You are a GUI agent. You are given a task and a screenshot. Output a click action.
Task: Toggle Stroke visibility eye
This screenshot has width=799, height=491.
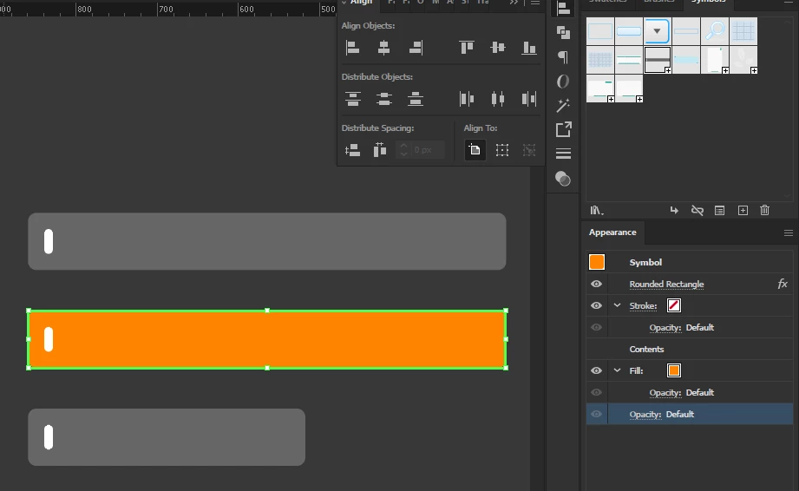pyautogui.click(x=596, y=305)
